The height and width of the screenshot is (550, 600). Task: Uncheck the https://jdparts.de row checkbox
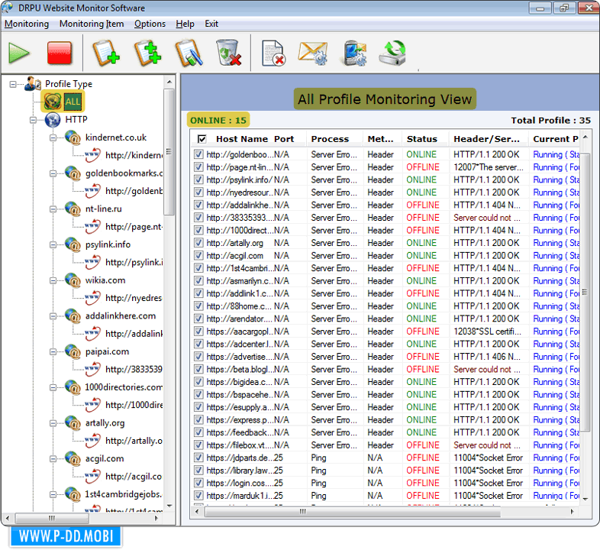pos(198,458)
